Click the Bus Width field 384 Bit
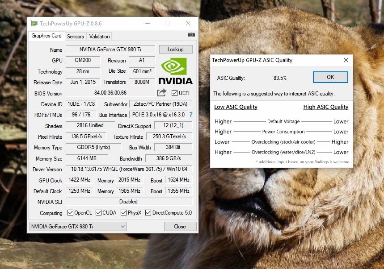384x269 pixels. [173, 147]
